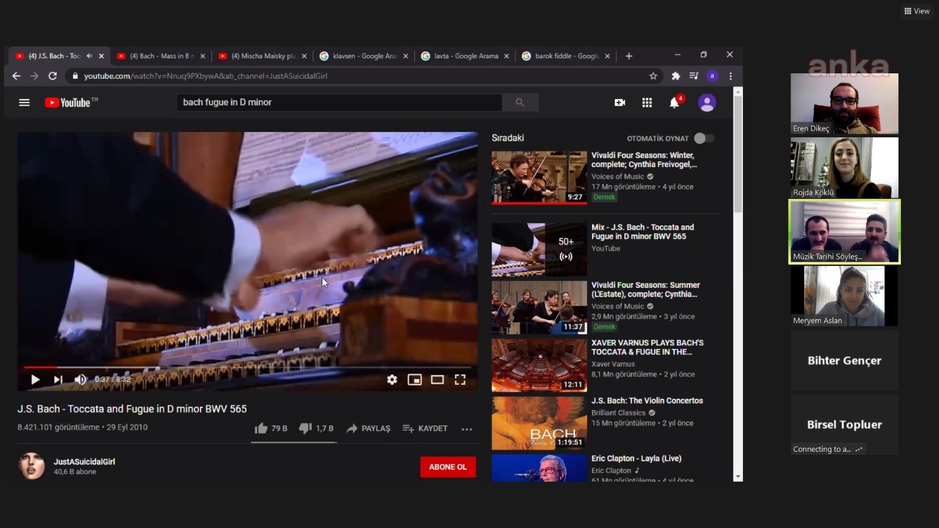Mute the J.S. Bach tab audio
This screenshot has width=939, height=528.
pos(89,56)
